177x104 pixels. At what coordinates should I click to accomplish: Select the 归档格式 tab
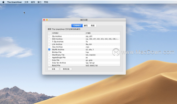(x=77, y=26)
